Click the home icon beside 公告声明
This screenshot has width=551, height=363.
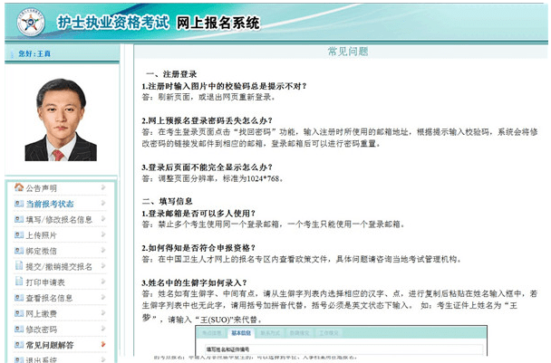(19, 187)
